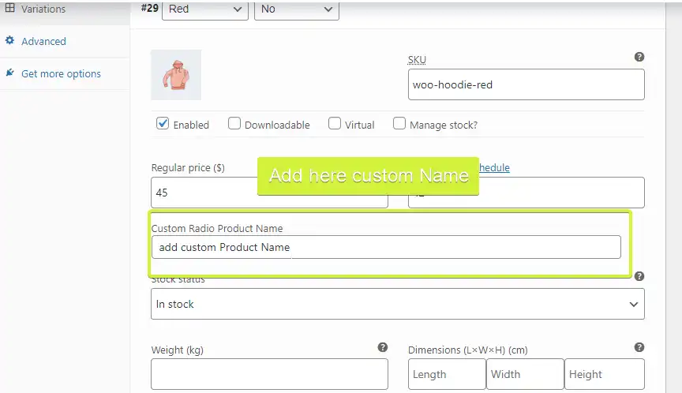Open the Red color attribute dropdown
682x393 pixels.
pos(205,9)
